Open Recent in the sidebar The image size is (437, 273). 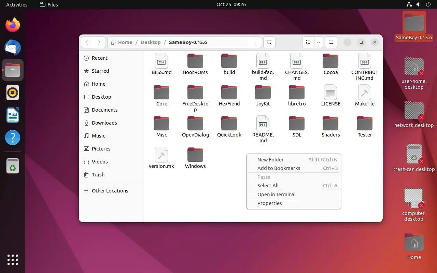pyautogui.click(x=111, y=58)
